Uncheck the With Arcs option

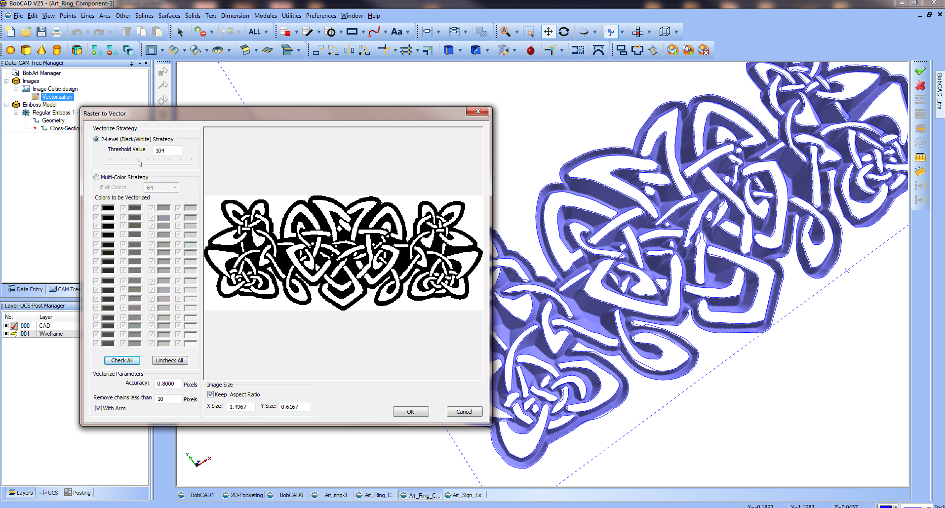click(99, 408)
